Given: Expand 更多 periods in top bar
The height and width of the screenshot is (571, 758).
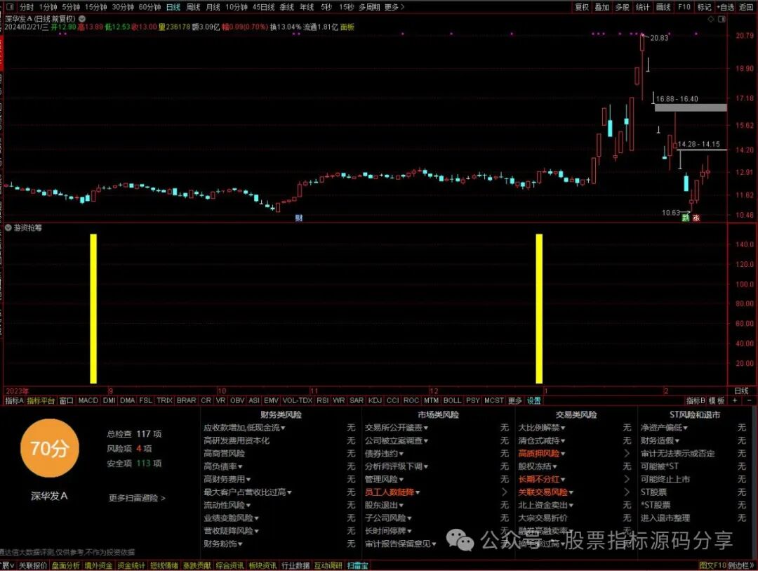Looking at the screenshot, I should click(394, 7).
